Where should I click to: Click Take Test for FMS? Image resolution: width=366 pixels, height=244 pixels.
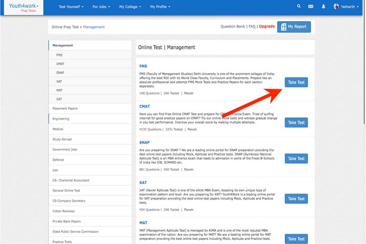296,82
